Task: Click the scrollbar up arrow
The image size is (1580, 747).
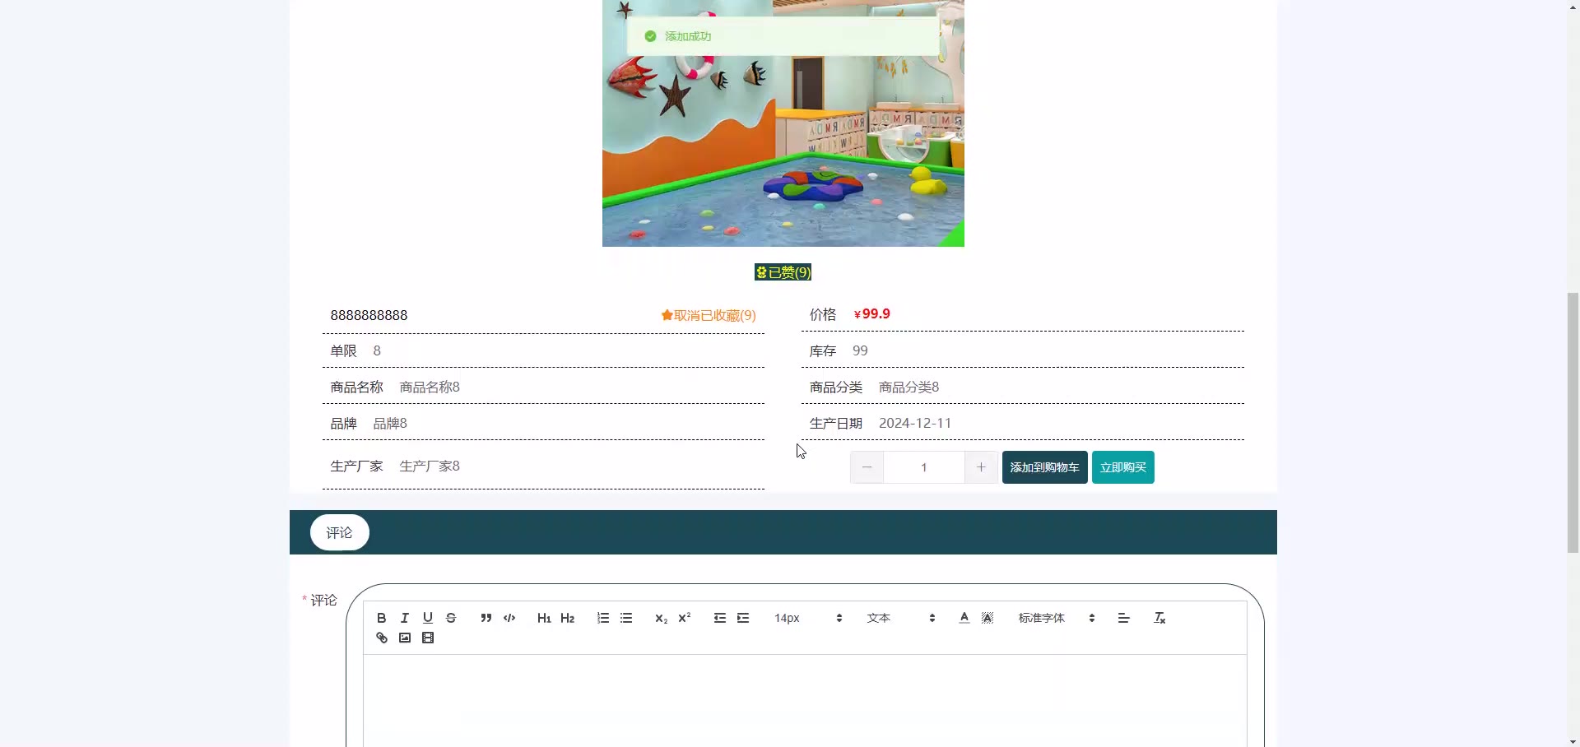Action: pos(1573,7)
